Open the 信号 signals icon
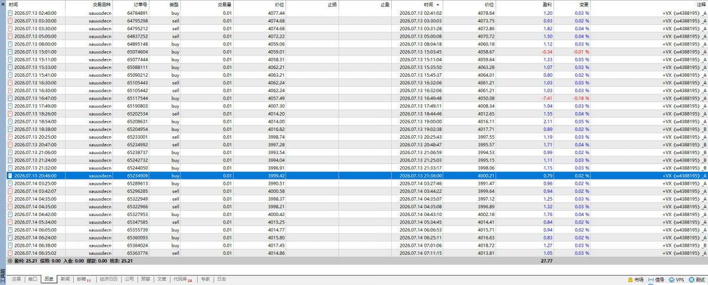The image size is (708, 285). point(651,280)
